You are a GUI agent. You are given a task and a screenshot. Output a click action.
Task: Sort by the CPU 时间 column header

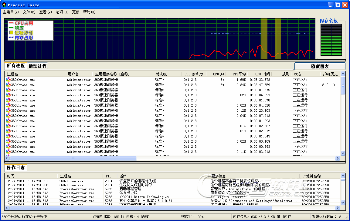click(x=262, y=74)
